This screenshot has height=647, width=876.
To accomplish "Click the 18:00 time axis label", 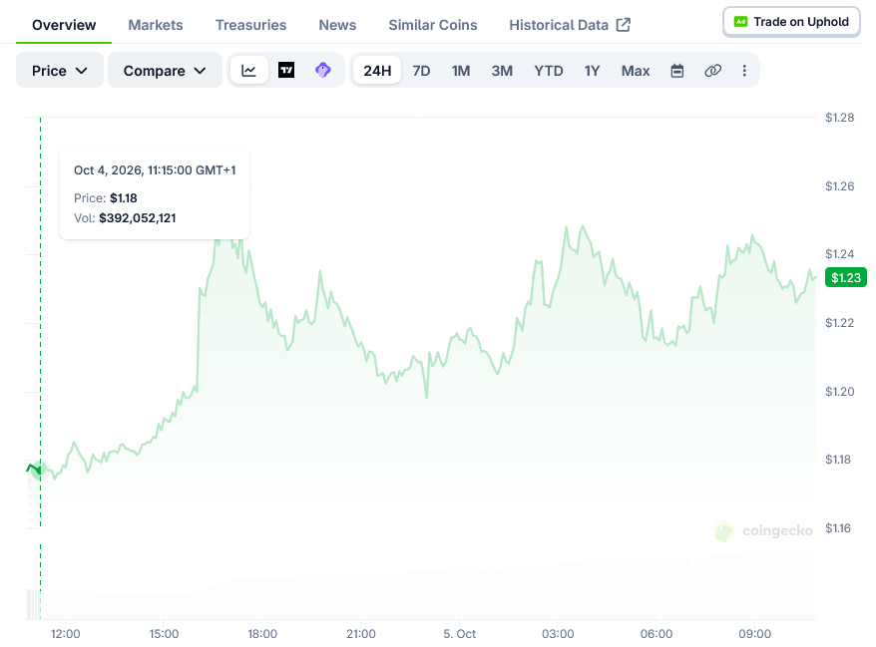I will (x=262, y=634).
